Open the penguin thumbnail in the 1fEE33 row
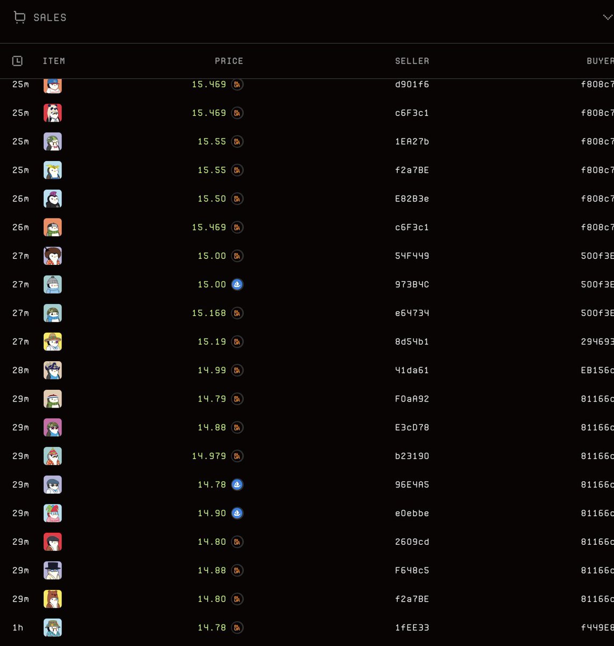Viewport: 614px width, 646px height. pos(53,627)
